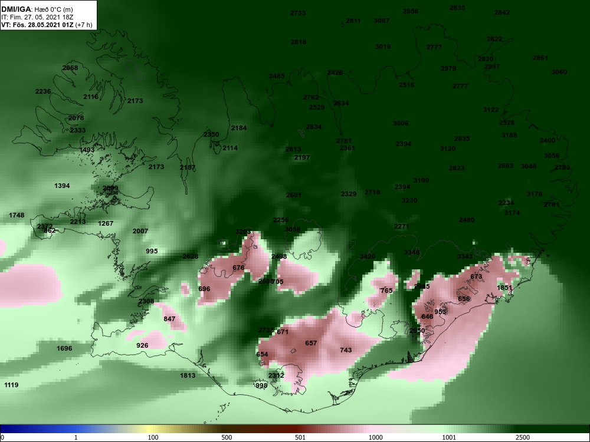Click the map value 2856
Screen dimensions: 590x442
411,11
